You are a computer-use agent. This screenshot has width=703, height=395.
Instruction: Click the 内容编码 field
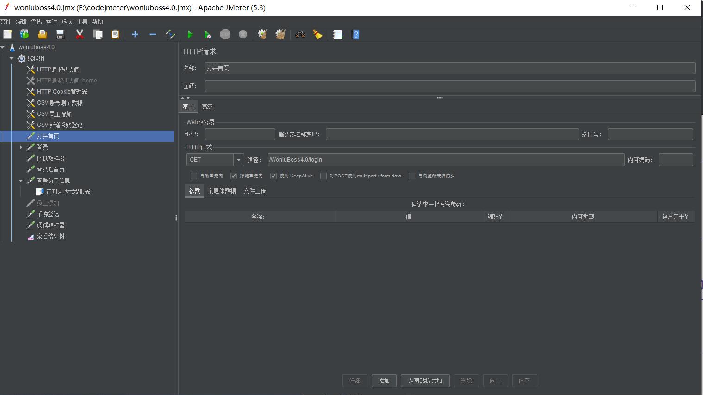tap(676, 160)
